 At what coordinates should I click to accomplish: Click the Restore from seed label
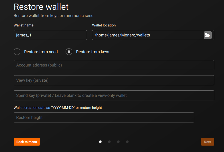point(41,52)
